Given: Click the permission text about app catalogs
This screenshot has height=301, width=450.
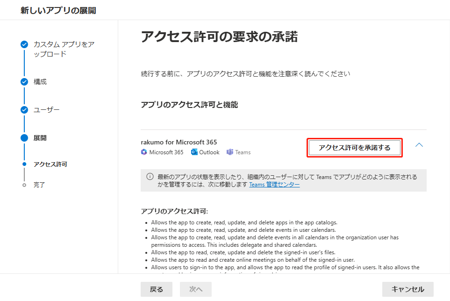Looking at the screenshot, I should [244, 222].
